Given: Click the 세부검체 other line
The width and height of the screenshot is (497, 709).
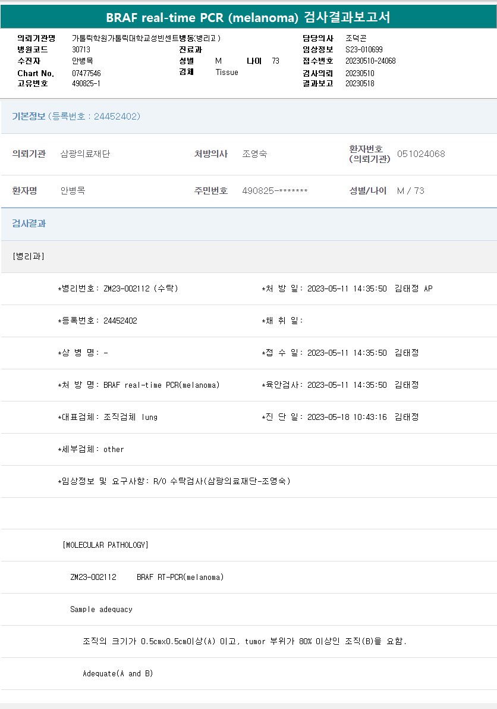Looking at the screenshot, I should pos(91,449).
